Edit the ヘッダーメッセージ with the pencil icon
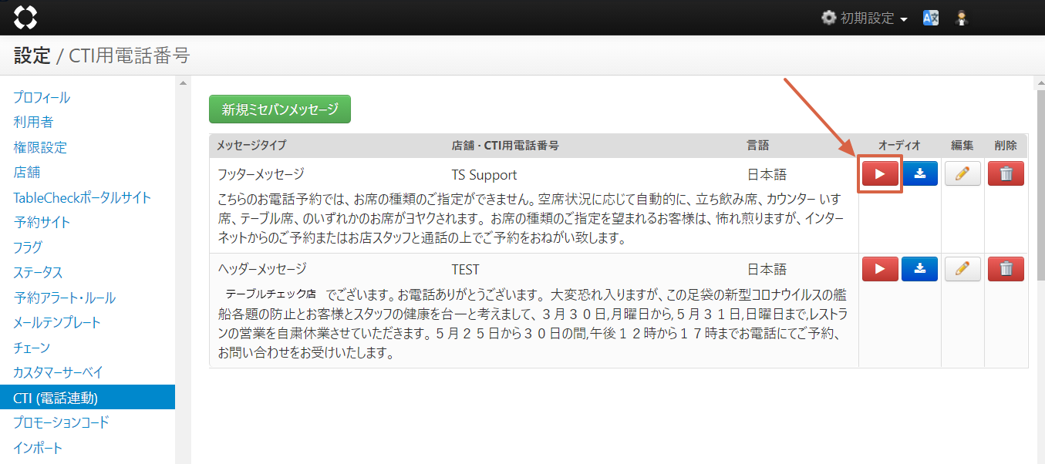The width and height of the screenshot is (1045, 464). (x=962, y=269)
